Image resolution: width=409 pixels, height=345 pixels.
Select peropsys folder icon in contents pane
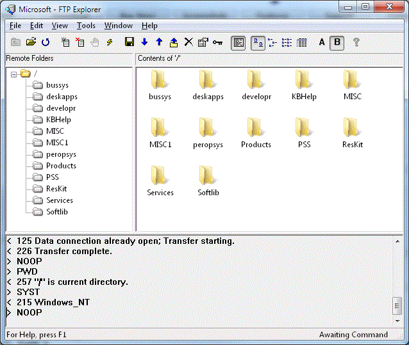[208, 127]
